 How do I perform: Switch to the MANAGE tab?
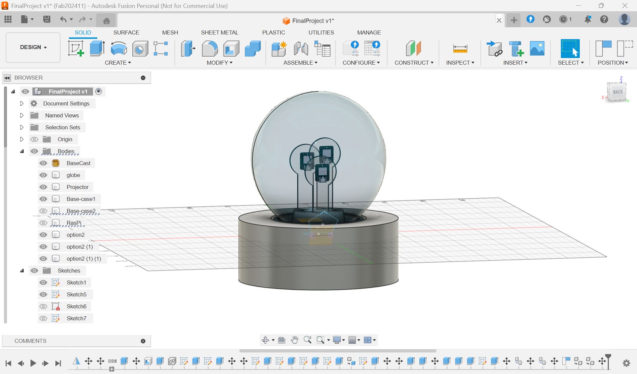[x=369, y=32]
